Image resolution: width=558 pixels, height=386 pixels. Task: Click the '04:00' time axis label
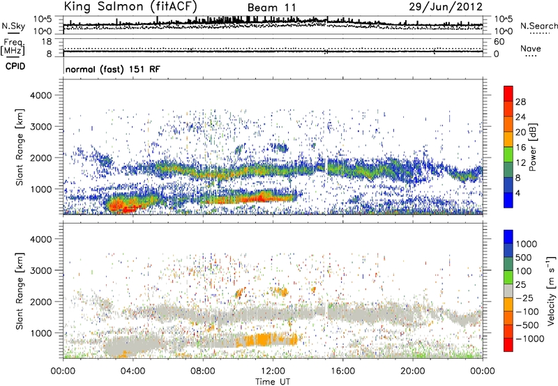(x=133, y=371)
